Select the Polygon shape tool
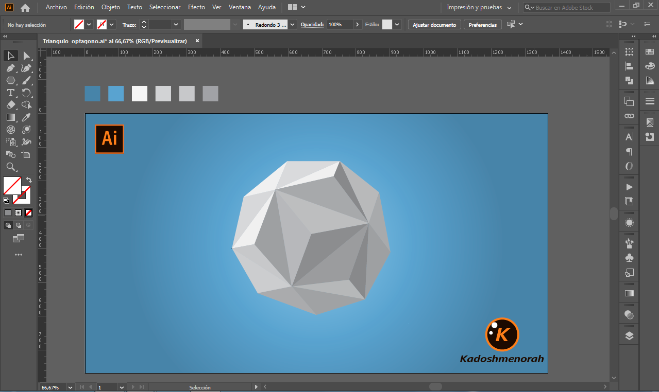Screen dimensions: 659x392 click(x=11, y=80)
